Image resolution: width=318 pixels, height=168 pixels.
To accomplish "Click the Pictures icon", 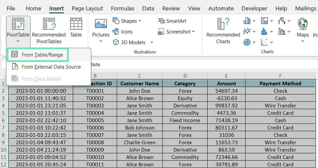I will point(101,24).
